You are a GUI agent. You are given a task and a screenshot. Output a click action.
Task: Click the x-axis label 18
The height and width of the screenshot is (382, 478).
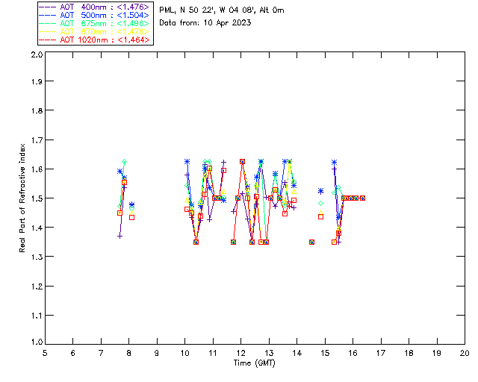[409, 353]
